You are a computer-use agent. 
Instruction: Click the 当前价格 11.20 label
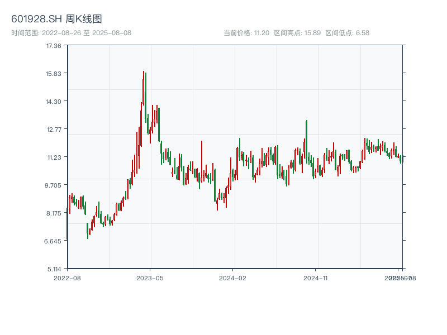[x=246, y=33]
